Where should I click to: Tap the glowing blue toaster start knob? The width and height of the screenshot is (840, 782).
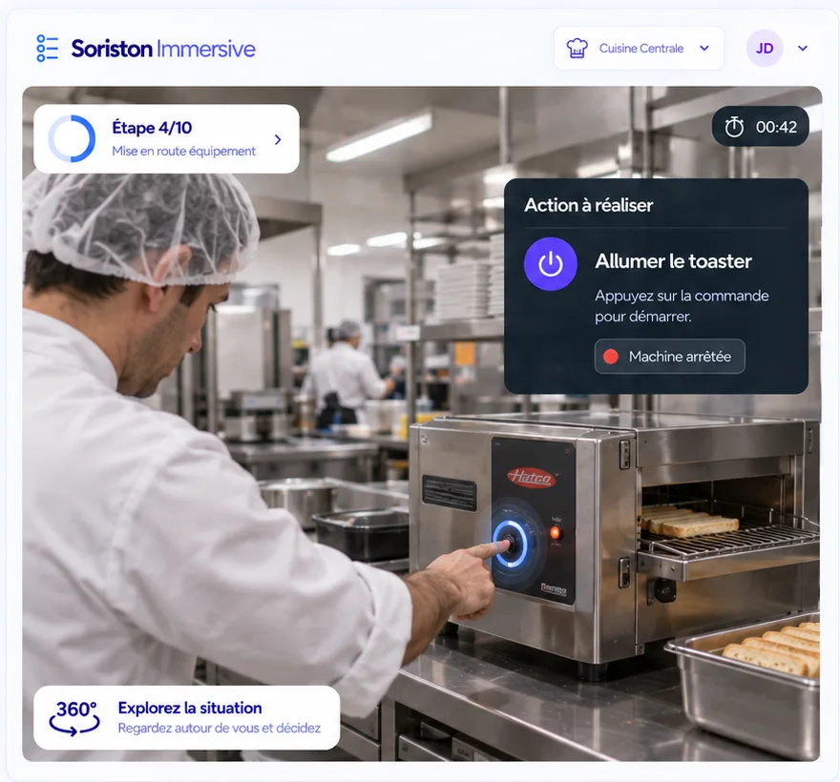pos(510,544)
